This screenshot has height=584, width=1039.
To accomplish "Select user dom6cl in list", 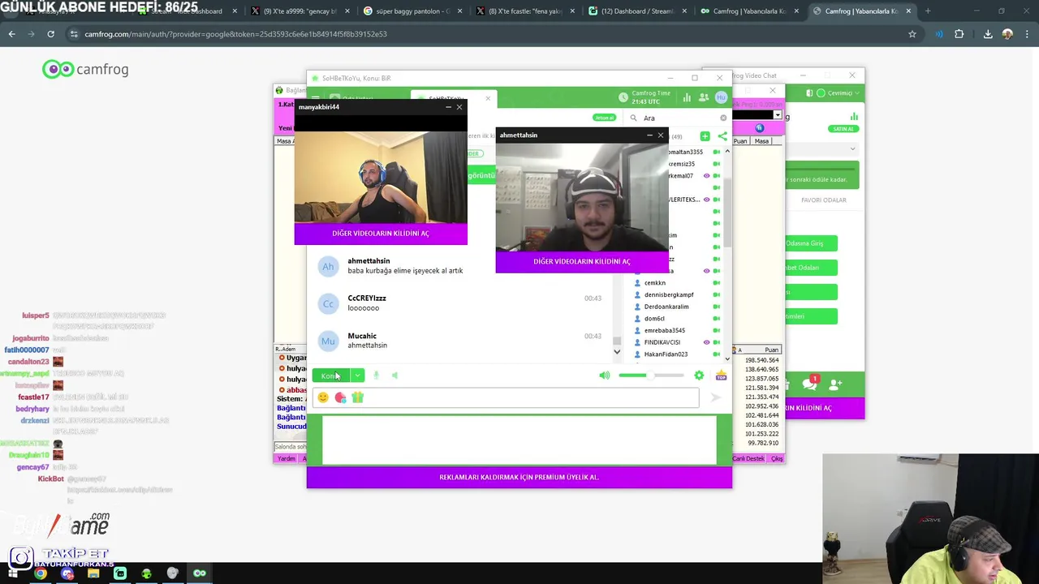I will 654,319.
